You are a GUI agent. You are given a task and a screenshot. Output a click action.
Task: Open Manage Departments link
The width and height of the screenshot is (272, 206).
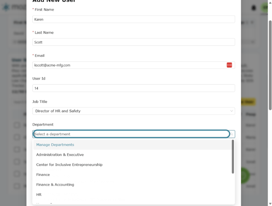tap(55, 145)
